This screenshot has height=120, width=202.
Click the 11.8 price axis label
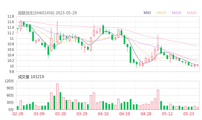pyautogui.click(x=11, y=16)
